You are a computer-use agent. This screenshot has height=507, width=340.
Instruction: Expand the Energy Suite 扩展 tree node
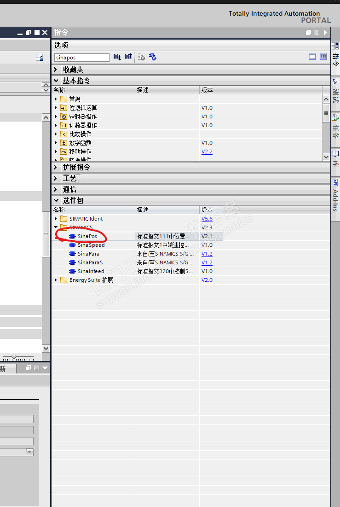[x=56, y=280]
